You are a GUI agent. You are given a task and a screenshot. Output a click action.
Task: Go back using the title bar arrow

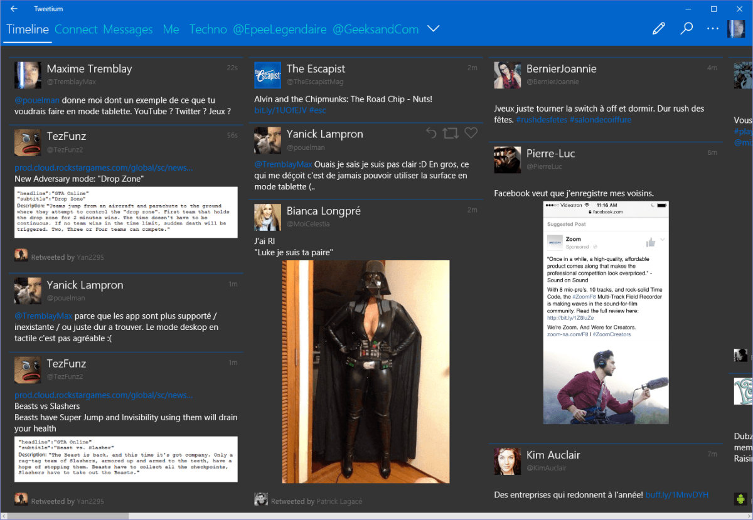point(14,9)
